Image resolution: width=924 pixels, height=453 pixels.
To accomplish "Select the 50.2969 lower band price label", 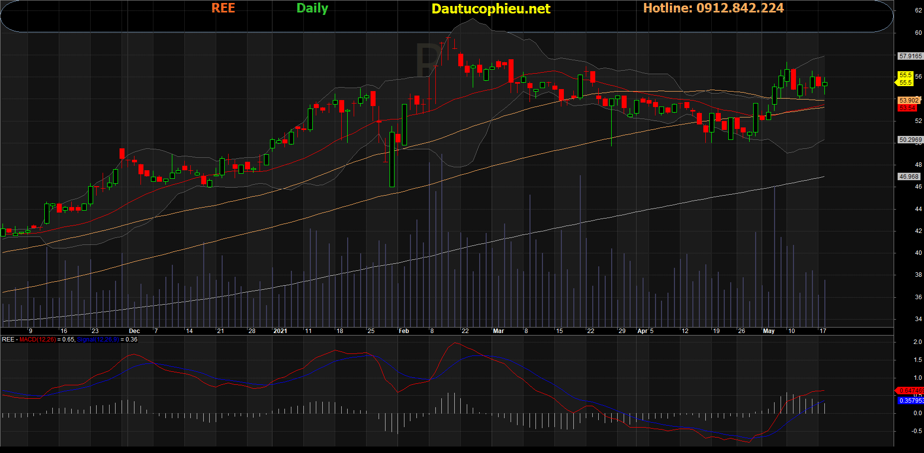I will coord(911,140).
